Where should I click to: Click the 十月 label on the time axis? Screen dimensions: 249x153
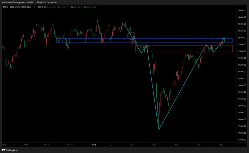click(26, 145)
